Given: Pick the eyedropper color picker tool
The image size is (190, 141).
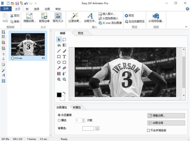Looking at the screenshot, I should tap(59, 68).
